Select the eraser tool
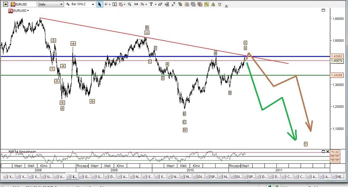Screen dimensions: 348x187 (160, 4)
